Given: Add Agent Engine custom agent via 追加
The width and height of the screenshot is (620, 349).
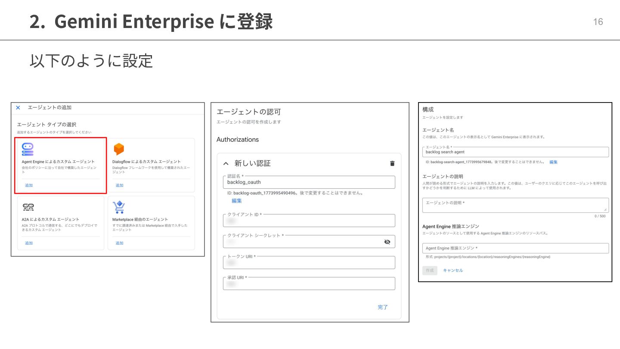Looking at the screenshot, I should tap(29, 185).
